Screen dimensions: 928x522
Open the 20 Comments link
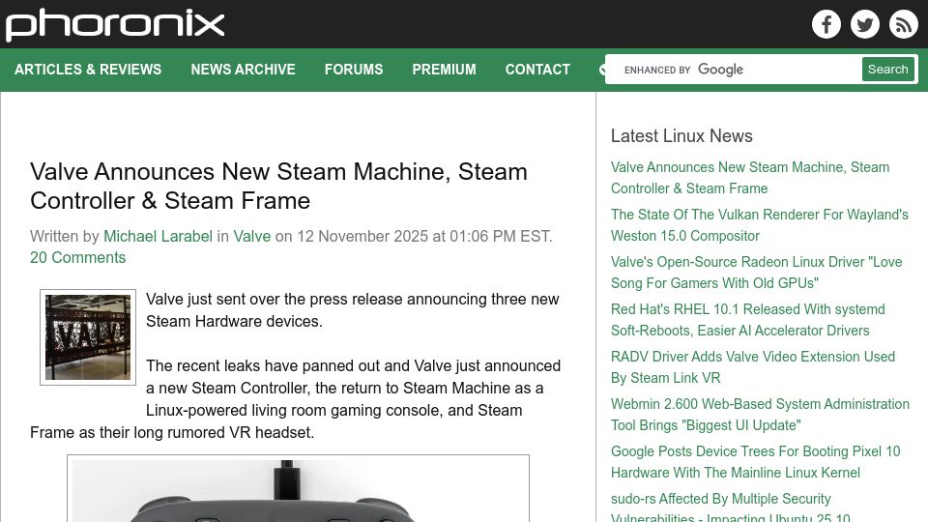[x=78, y=257]
